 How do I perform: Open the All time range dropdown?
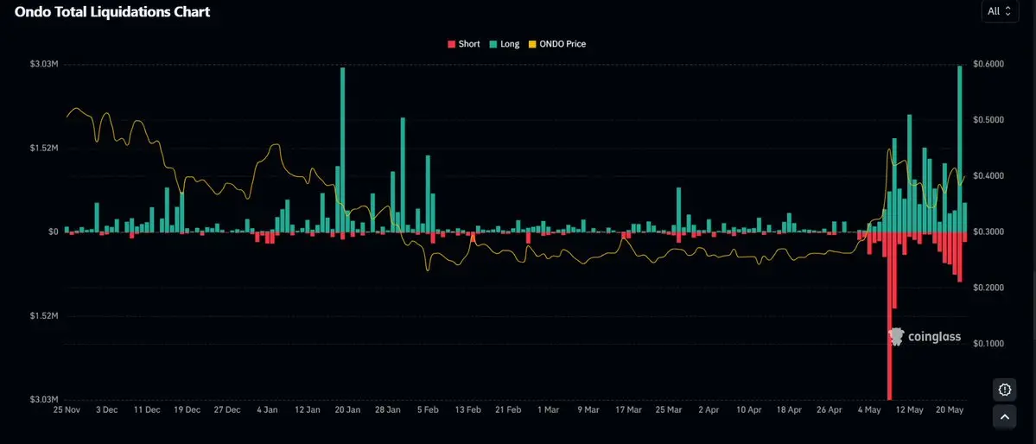point(1000,11)
